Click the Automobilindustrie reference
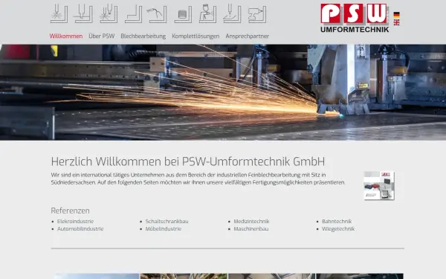This screenshot has width=446, height=279. 80,228
